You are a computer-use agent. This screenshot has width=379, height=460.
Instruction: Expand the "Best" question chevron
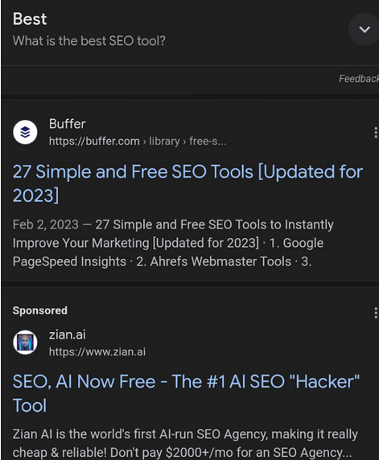[x=364, y=29]
